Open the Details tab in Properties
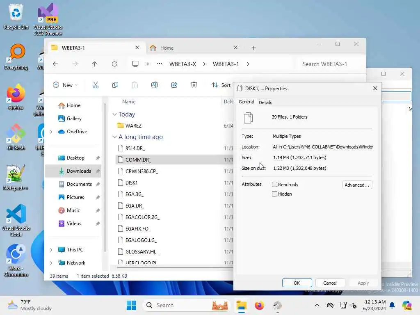Image resolution: width=420 pixels, height=315 pixels. [265, 102]
